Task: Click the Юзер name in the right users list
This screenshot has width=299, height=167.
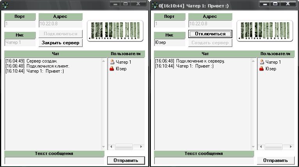Action: [x=271, y=69]
